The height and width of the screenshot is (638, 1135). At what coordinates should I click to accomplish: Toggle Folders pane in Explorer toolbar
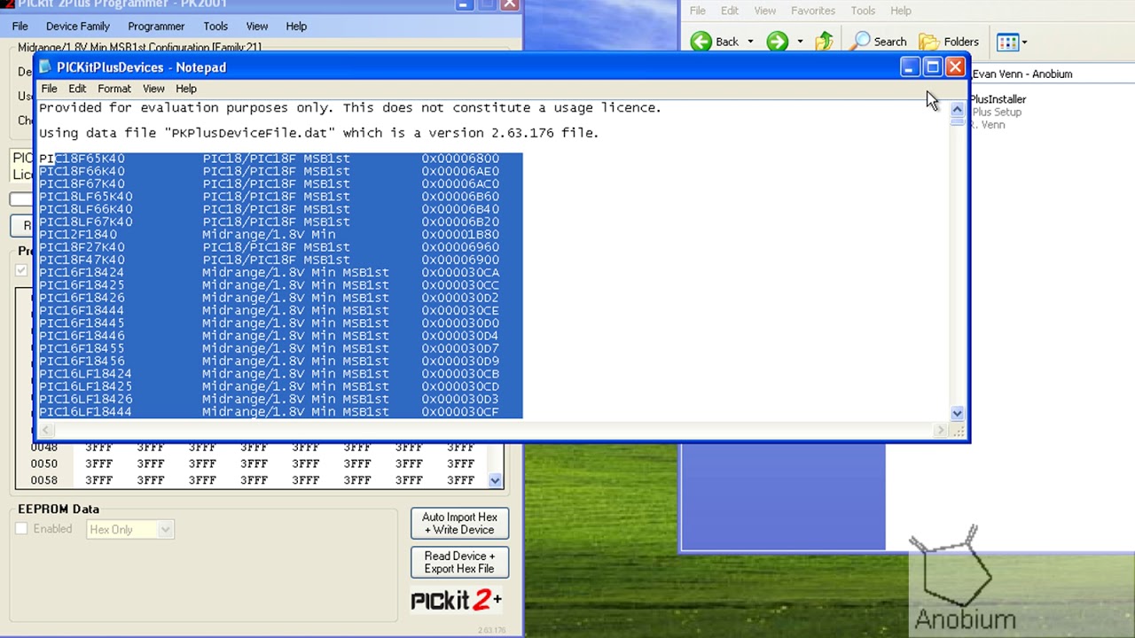tap(949, 42)
